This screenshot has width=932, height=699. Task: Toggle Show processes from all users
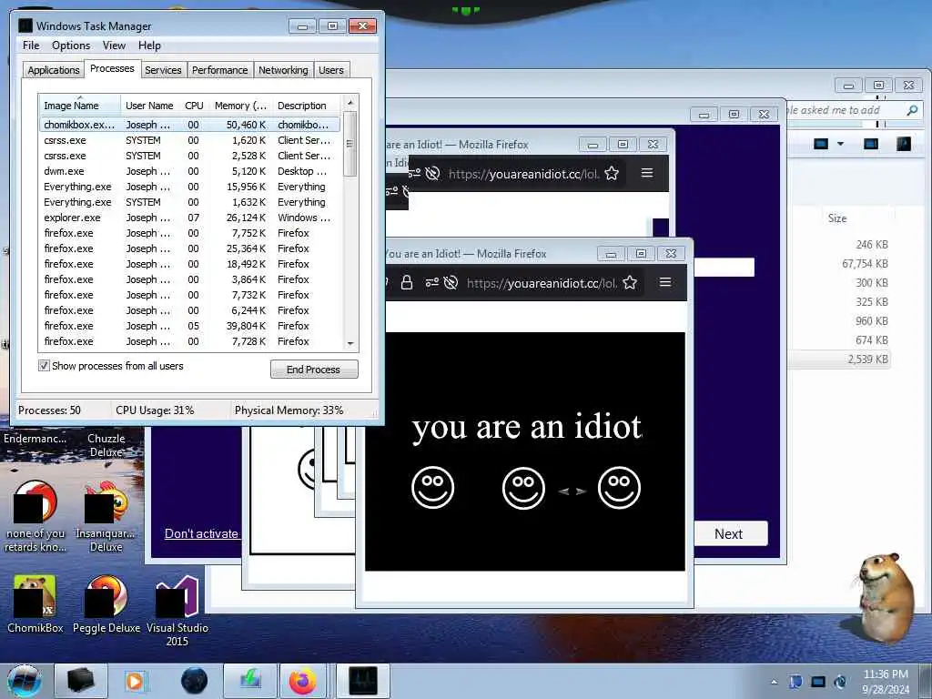point(44,366)
